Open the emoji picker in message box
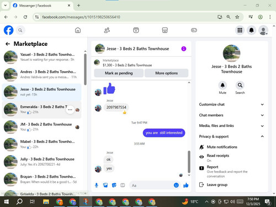Image resolution: width=276 pixels, height=207 pixels. [x=176, y=185]
